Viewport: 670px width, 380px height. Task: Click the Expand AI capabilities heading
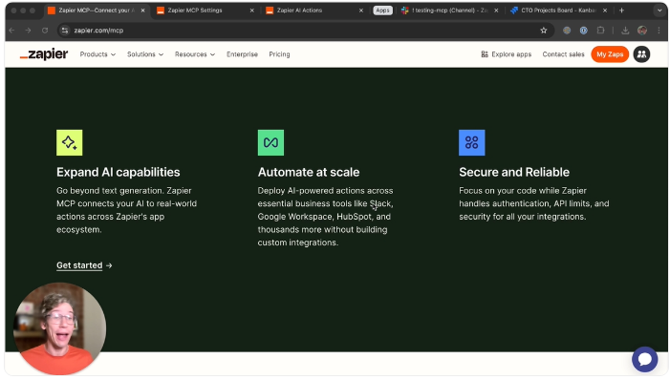tap(118, 172)
